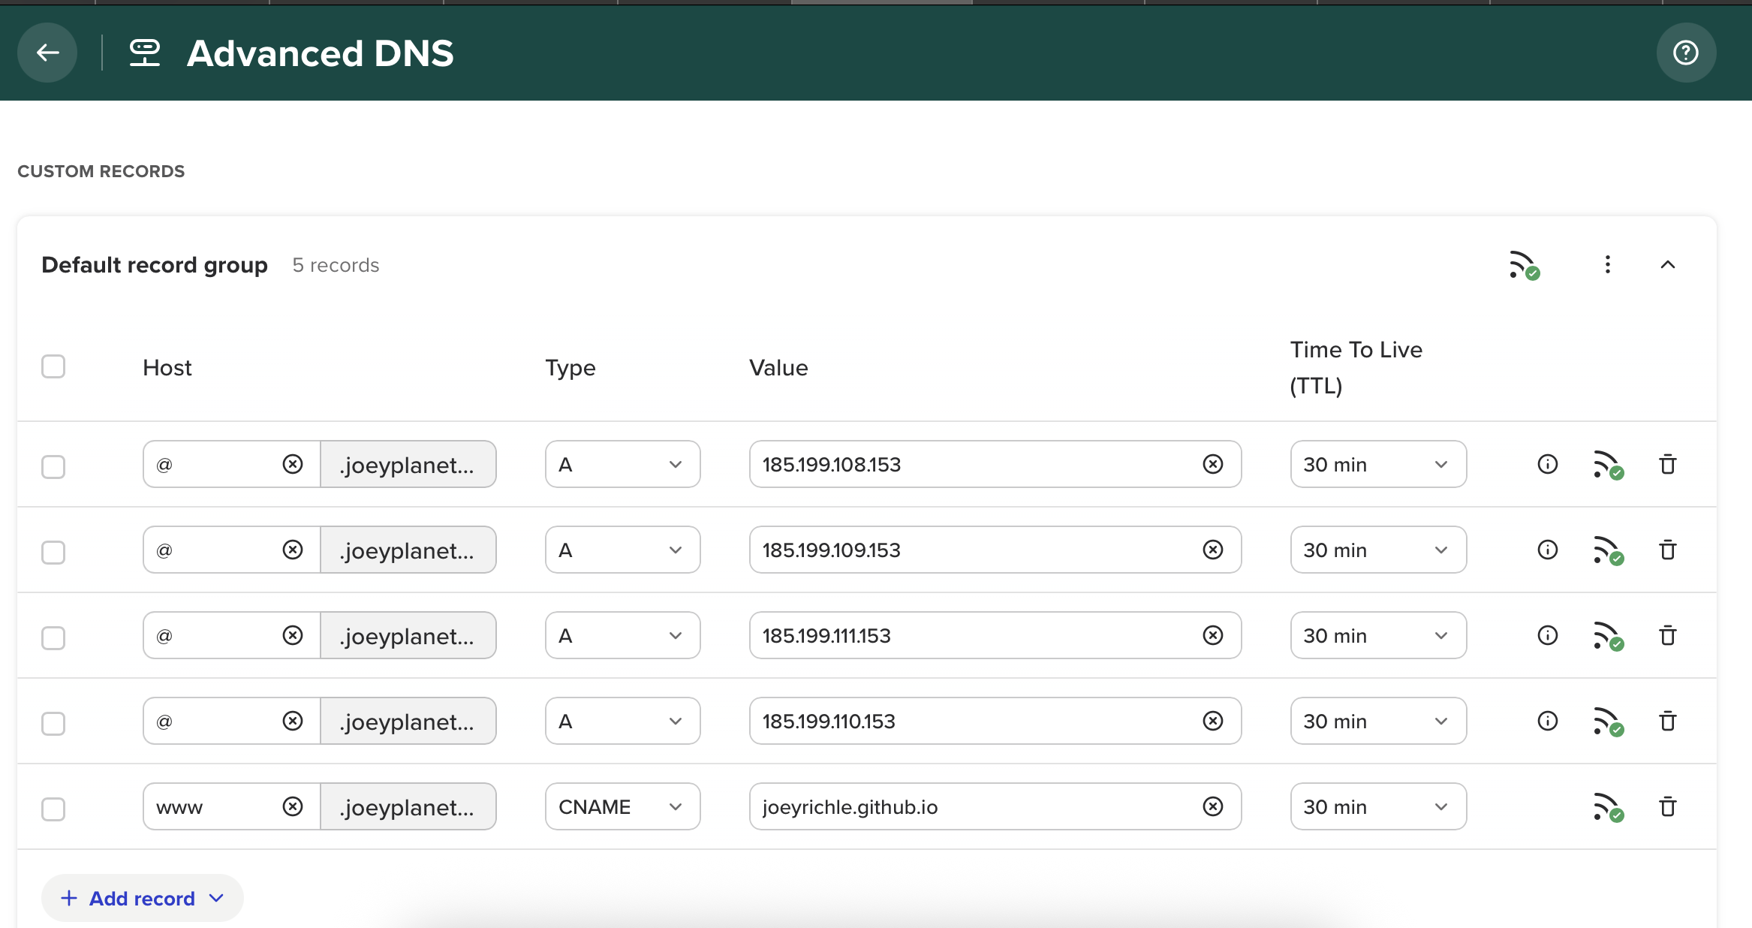Collapse the Default record group
The height and width of the screenshot is (928, 1752).
pyautogui.click(x=1667, y=265)
